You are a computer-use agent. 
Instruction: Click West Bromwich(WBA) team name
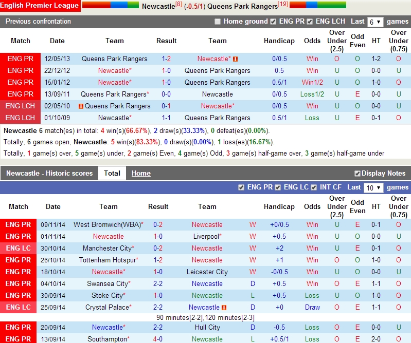[x=108, y=225]
